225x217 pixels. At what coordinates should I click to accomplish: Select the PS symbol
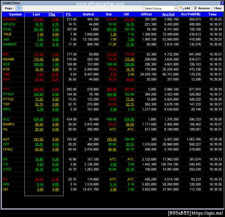tap(5, 179)
